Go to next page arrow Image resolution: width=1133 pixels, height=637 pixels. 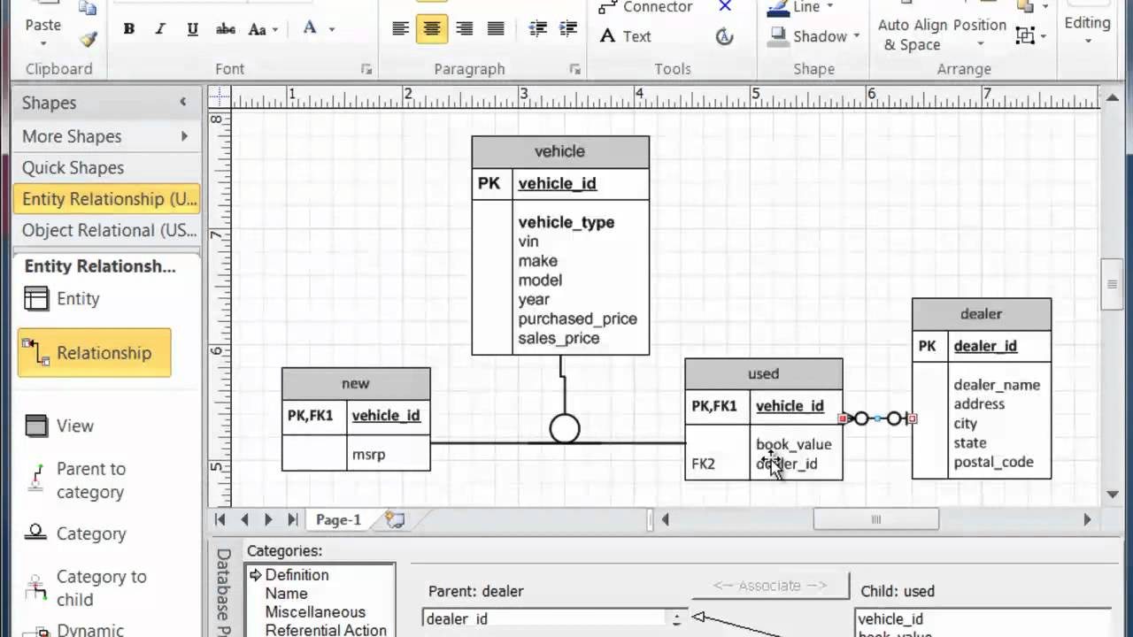point(268,519)
